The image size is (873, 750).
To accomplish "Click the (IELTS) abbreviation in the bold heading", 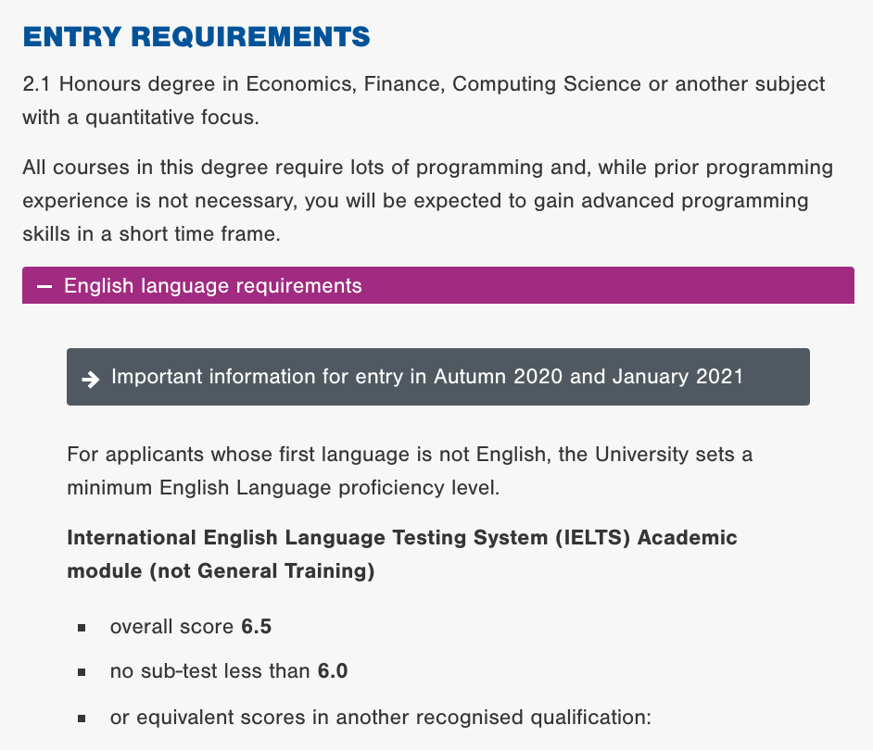I will [x=592, y=538].
